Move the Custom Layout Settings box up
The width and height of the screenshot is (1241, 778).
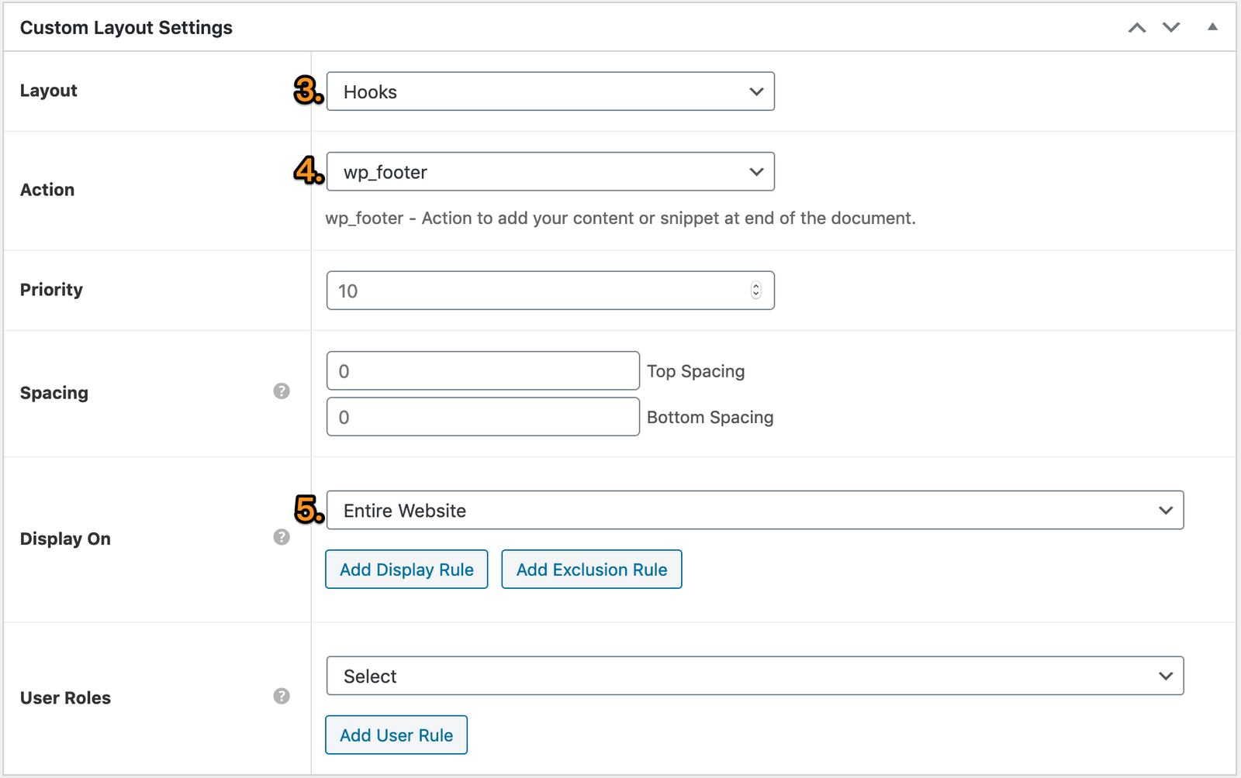point(1137,27)
